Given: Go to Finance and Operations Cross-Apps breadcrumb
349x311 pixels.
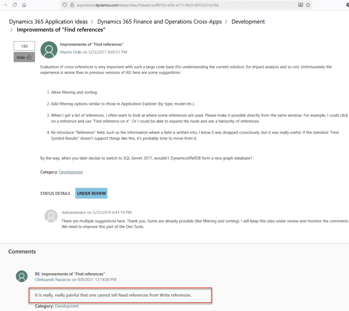Looking at the screenshot, I should pyautogui.click(x=159, y=22).
